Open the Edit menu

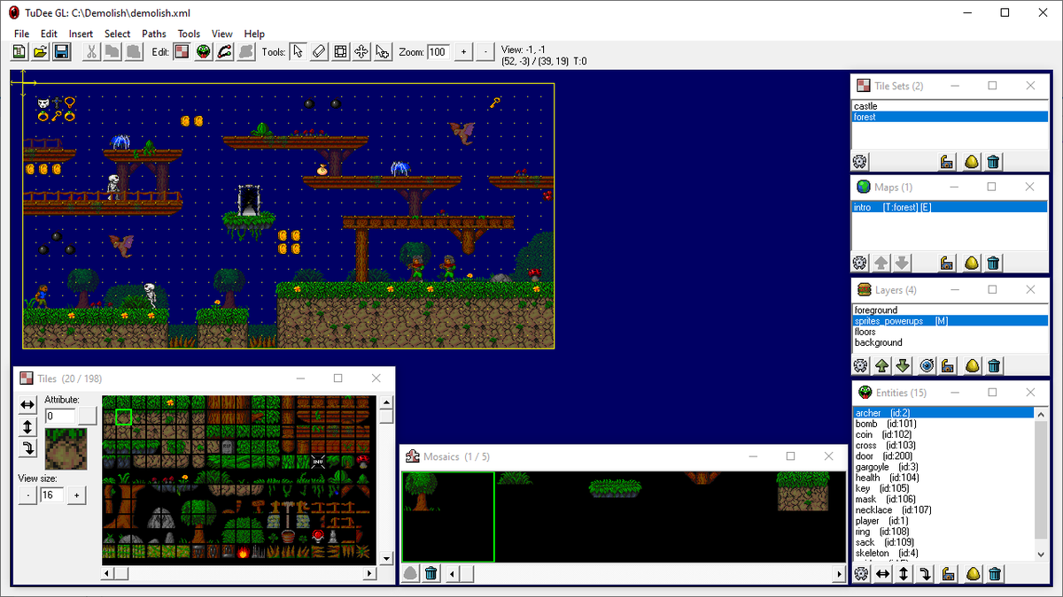[x=49, y=34]
